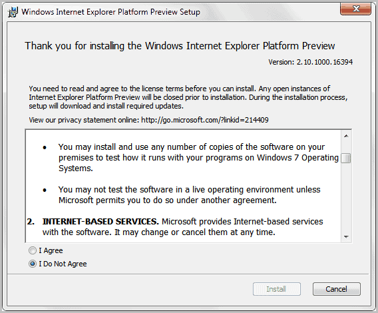Click the 'You need to read and agree' paragraph
Screen dimensions: 378x313
pos(188,97)
